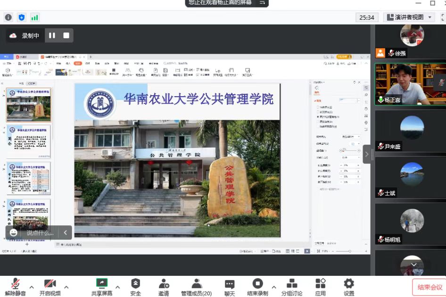This screenshot has height=297, width=446.
Task: Click the Invite (邀请) icon
Action: (164, 287)
